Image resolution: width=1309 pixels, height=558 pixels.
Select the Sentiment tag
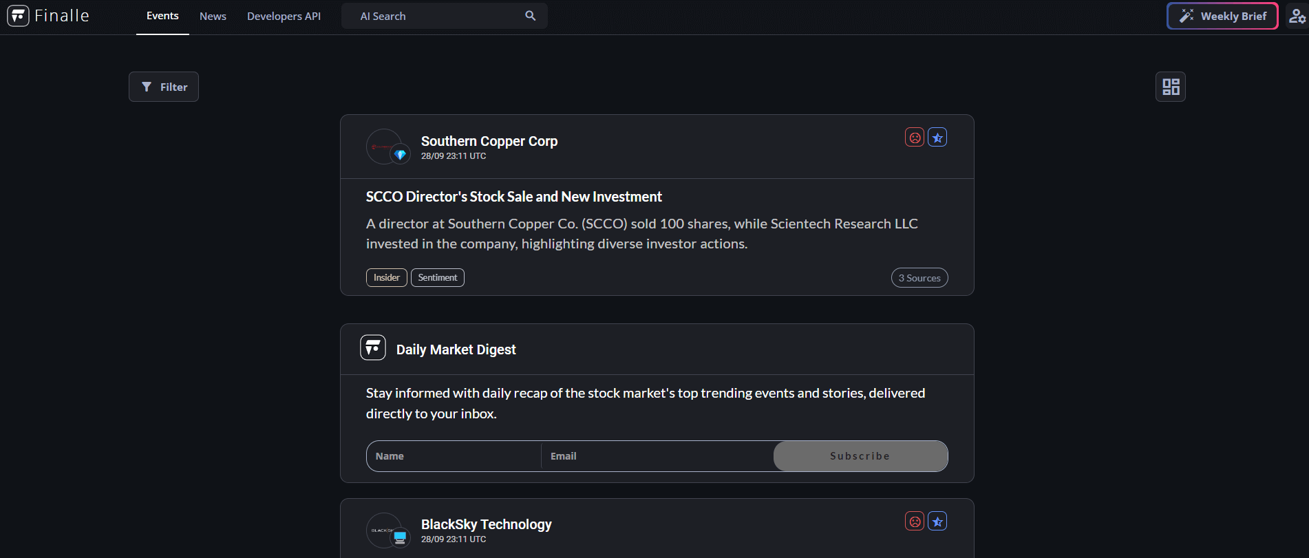point(438,277)
